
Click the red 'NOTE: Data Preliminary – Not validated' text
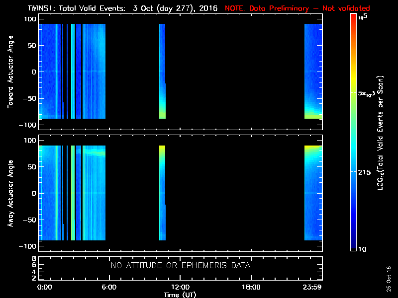pyautogui.click(x=297, y=8)
